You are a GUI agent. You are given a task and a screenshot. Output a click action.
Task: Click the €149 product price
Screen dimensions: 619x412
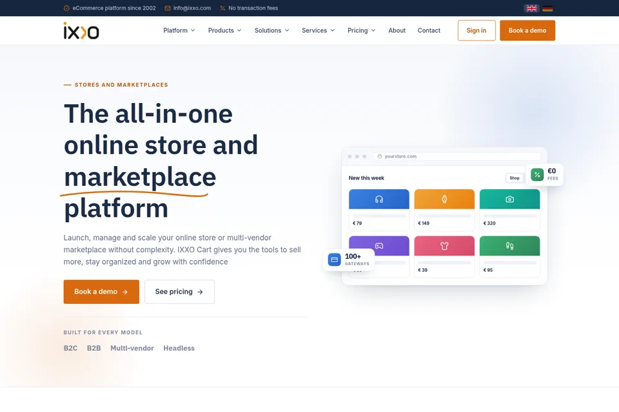424,223
